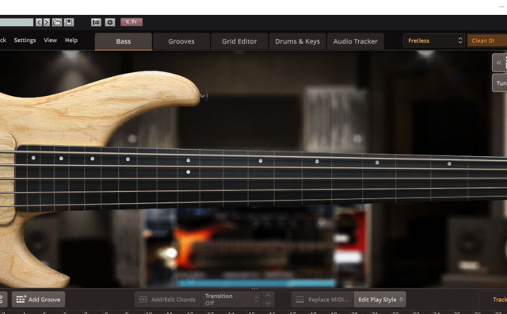507x314 pixels.
Task: Open preset using the folder icon
Action: coord(57,22)
